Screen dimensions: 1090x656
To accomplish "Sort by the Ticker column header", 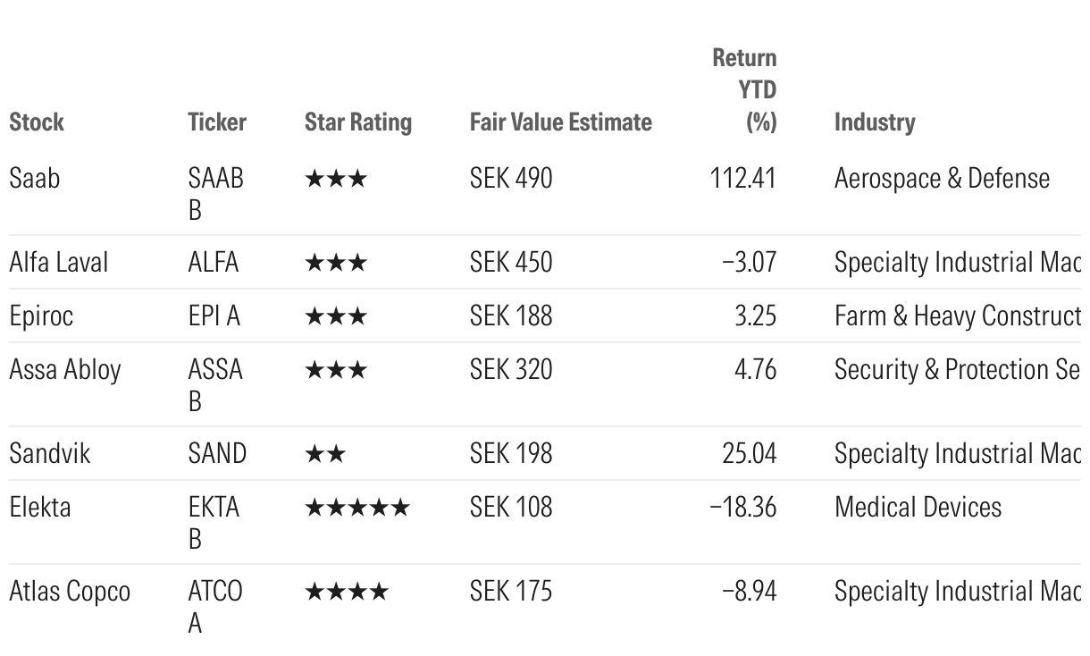I will click(217, 122).
